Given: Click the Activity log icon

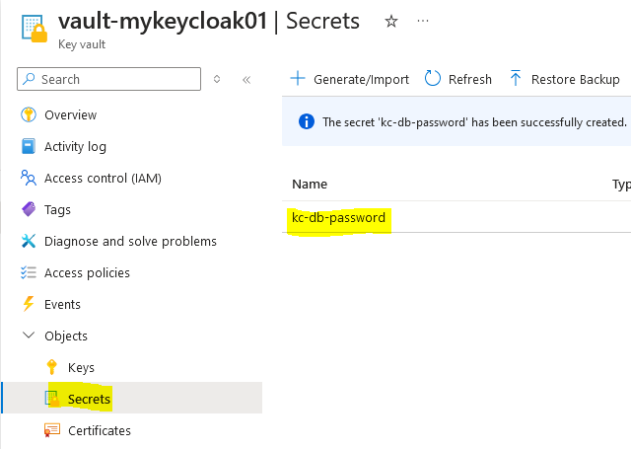Looking at the screenshot, I should 28,146.
